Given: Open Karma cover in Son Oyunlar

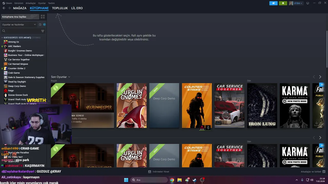Looking at the screenshot, I should [295, 106].
